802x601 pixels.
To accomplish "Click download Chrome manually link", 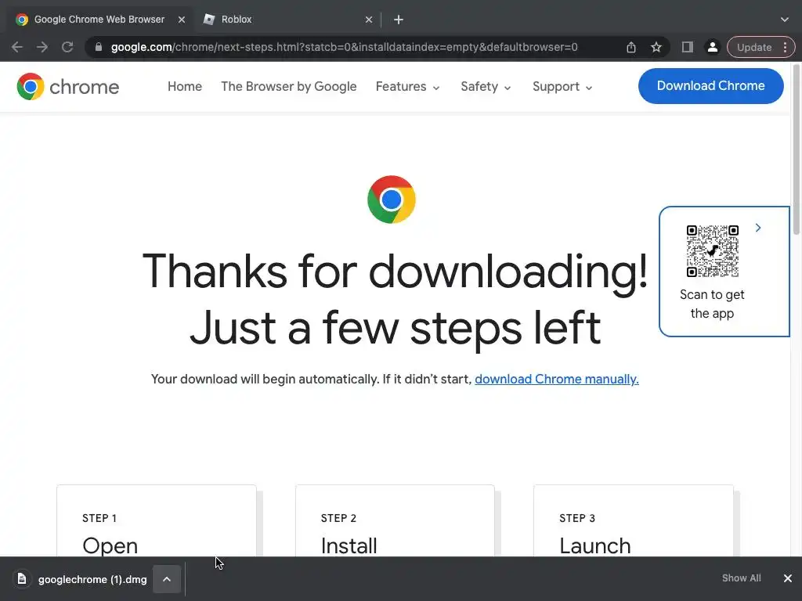I will [557, 380].
